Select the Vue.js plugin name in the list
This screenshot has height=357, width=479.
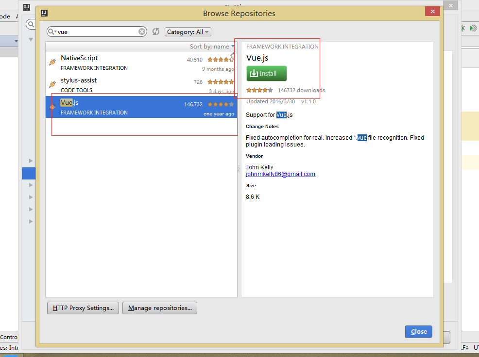tap(69, 102)
